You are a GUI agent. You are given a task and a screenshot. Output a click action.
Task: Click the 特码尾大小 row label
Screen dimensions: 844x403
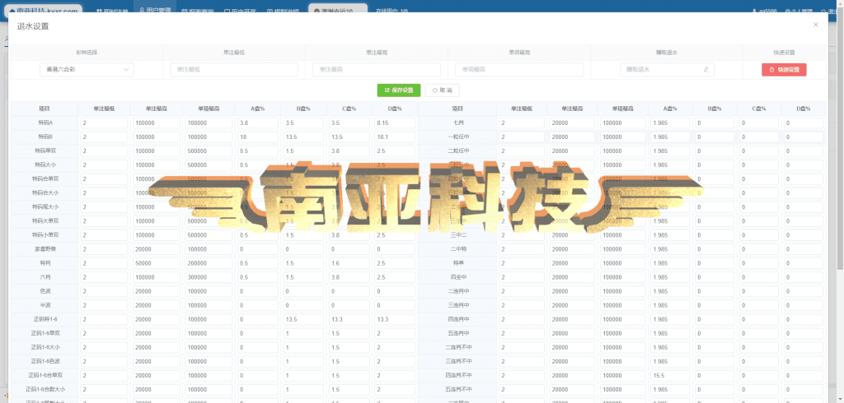45,207
